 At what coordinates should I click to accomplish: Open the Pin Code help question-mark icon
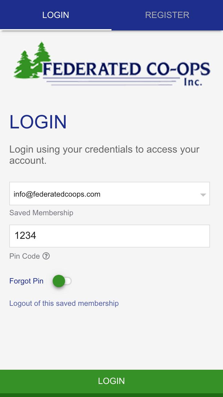point(46,256)
